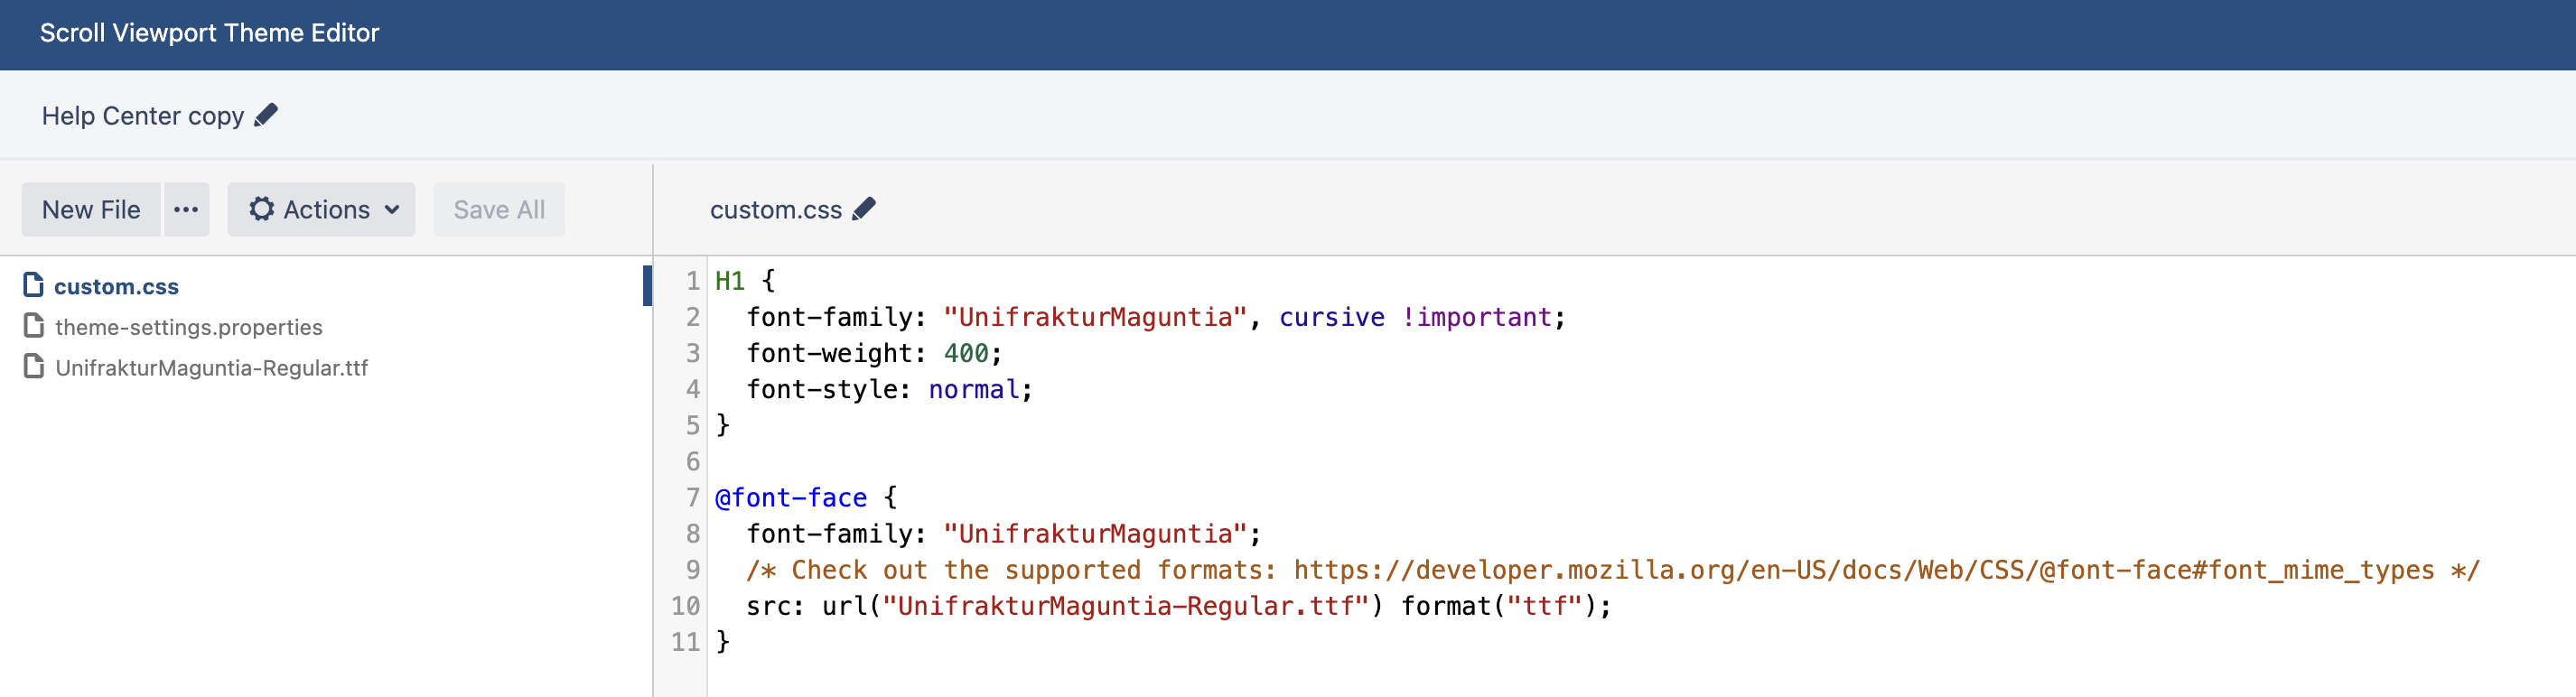Click the pencil icon beside Help Center copy
This screenshot has width=2576, height=697.
pos(266,116)
